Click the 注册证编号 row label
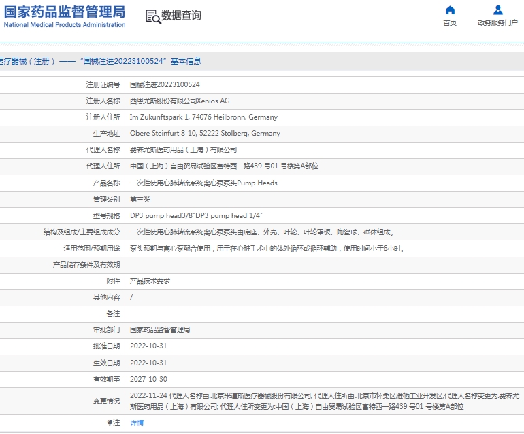Image resolution: width=524 pixels, height=434 pixels. (x=103, y=84)
